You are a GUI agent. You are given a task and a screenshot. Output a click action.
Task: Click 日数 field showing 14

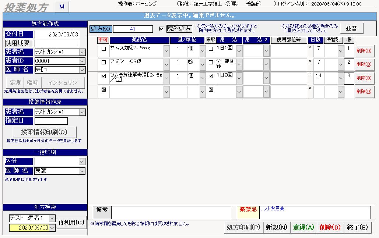point(319,78)
